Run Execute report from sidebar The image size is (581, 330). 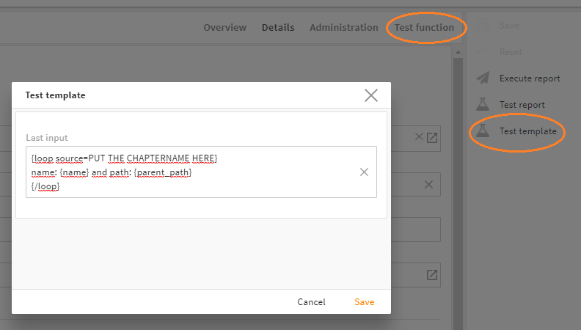click(530, 78)
